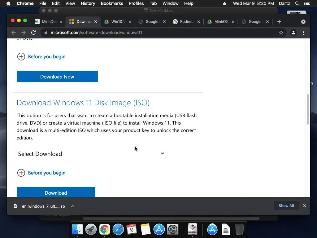Open the Apple menu
Viewport: 317px width, 238px height.
[8, 3]
